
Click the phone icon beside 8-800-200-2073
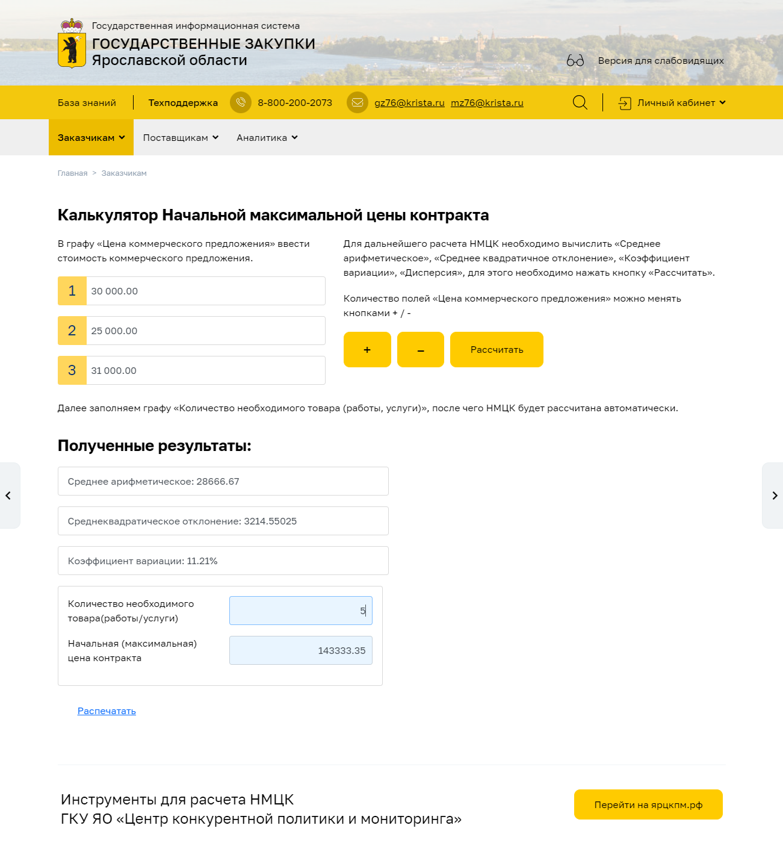point(241,102)
